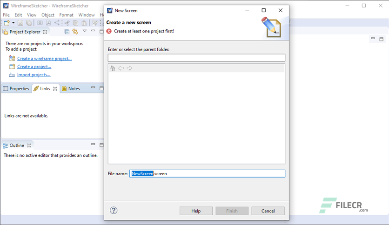389x225 pixels.
Task: Click the New wizard toolbar icon
Action: coord(7,23)
